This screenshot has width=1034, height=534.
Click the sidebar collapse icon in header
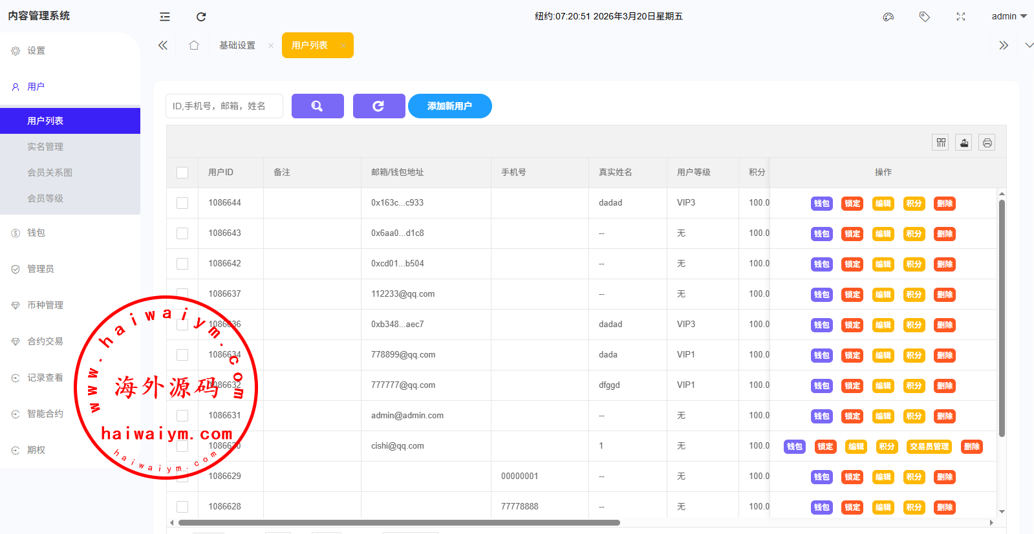point(165,17)
